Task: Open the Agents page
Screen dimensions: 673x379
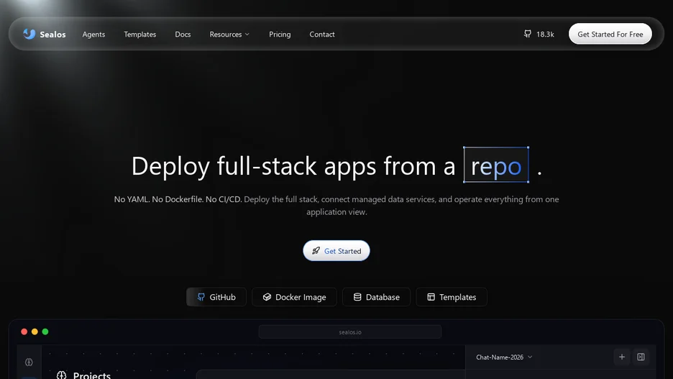Action: [x=93, y=35]
